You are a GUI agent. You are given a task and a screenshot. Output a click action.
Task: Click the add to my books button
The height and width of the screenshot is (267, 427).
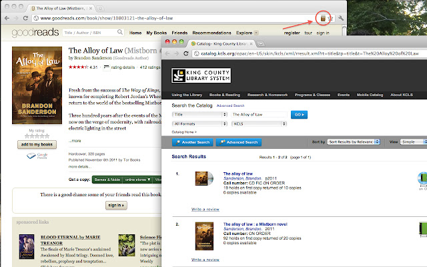(36, 145)
